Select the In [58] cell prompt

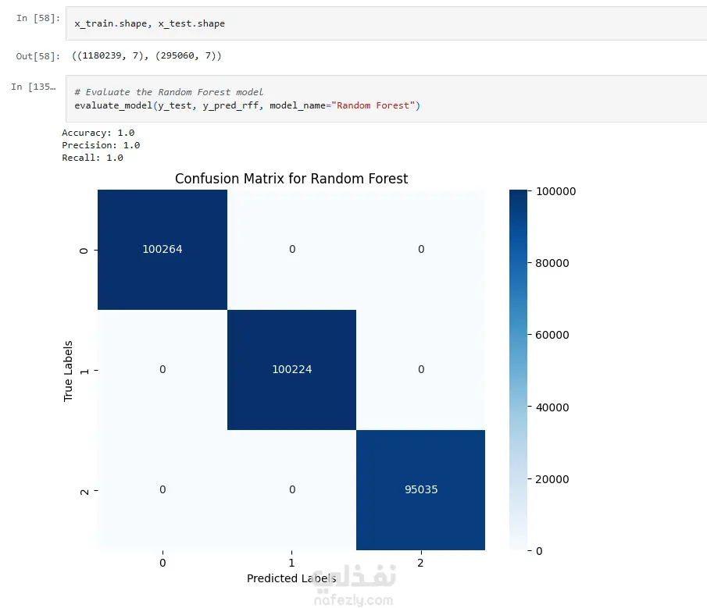tap(37, 18)
